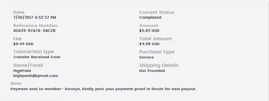Click the Reference Number label
The image size is (269, 101).
point(36,25)
